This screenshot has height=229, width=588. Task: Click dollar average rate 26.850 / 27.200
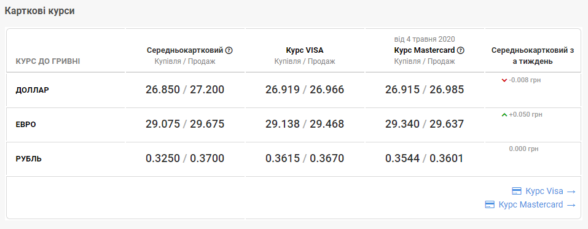coord(185,90)
